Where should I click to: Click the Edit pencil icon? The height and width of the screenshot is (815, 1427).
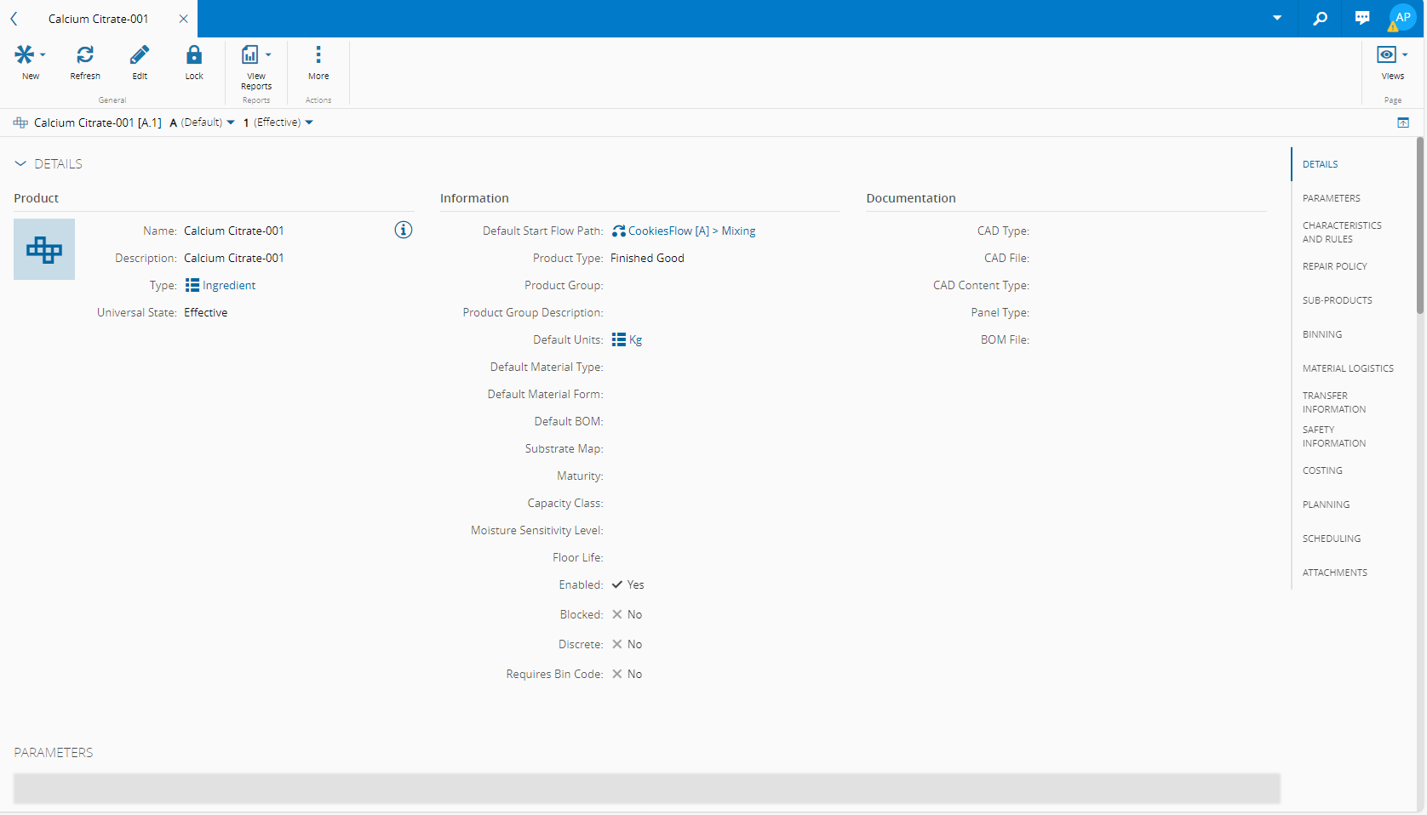(140, 55)
